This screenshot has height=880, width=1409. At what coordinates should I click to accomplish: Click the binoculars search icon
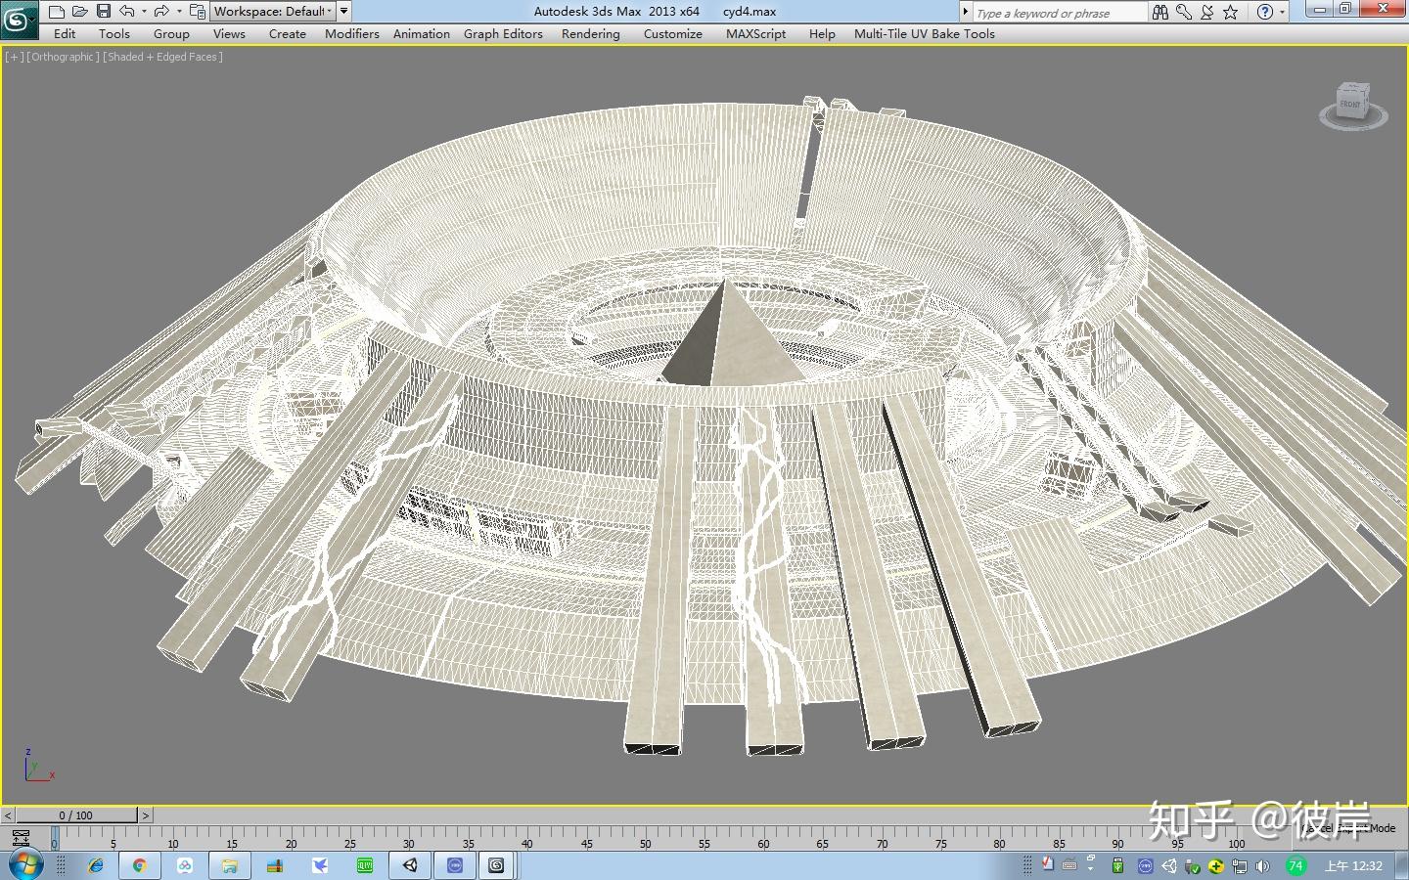[x=1160, y=12]
